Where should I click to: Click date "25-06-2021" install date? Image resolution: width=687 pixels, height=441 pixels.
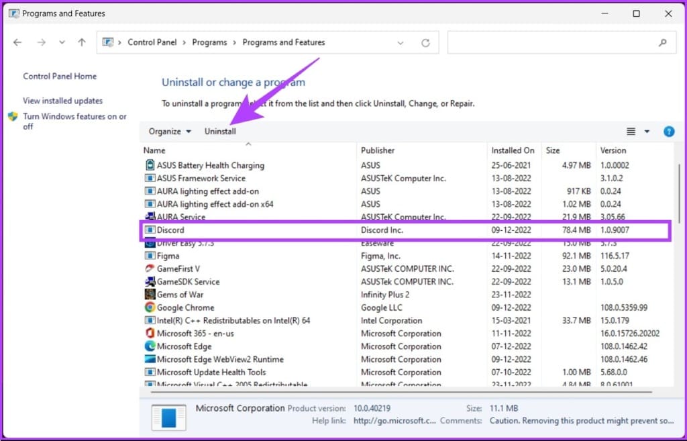pos(511,165)
